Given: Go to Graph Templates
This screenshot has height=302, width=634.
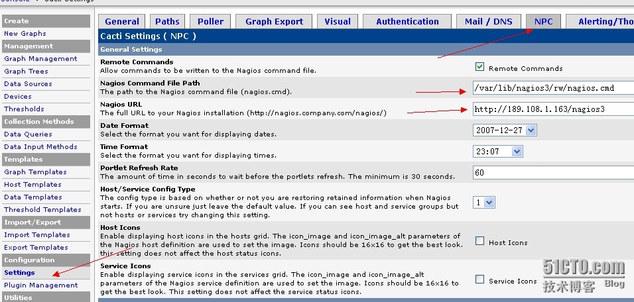Looking at the screenshot, I should click(35, 172).
